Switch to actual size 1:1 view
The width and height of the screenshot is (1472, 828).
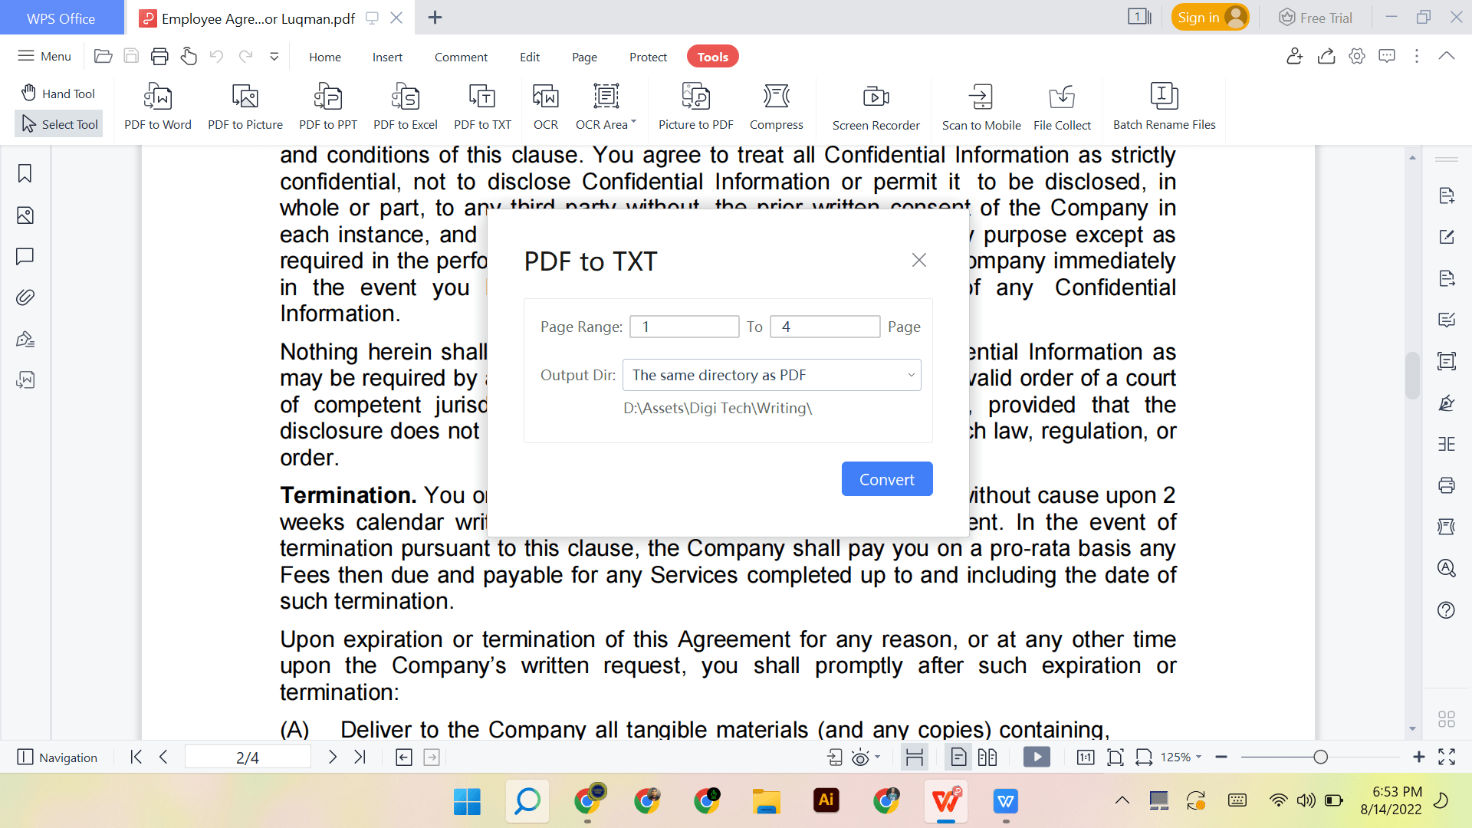pos(1086,757)
